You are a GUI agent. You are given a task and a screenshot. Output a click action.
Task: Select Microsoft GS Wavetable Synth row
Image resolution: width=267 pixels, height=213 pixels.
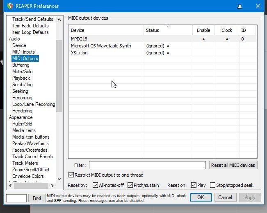tap(163, 46)
